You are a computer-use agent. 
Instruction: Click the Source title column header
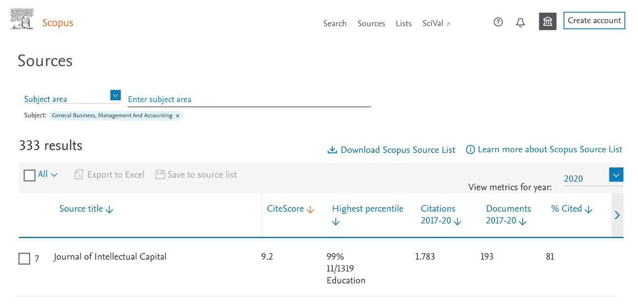(81, 208)
